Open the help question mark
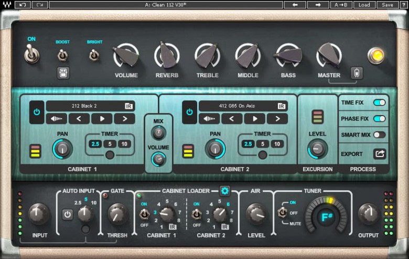Viewport: 409px width, 259px height. point(404,5)
